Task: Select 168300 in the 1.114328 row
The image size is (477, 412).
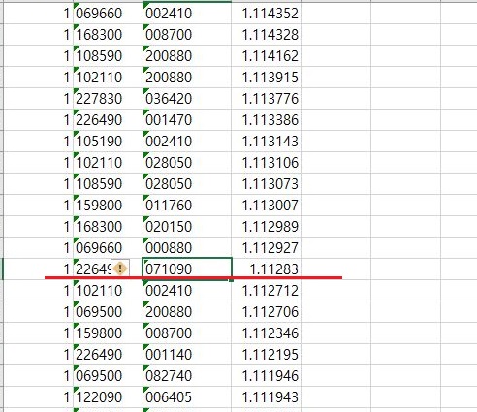Action: (108, 35)
